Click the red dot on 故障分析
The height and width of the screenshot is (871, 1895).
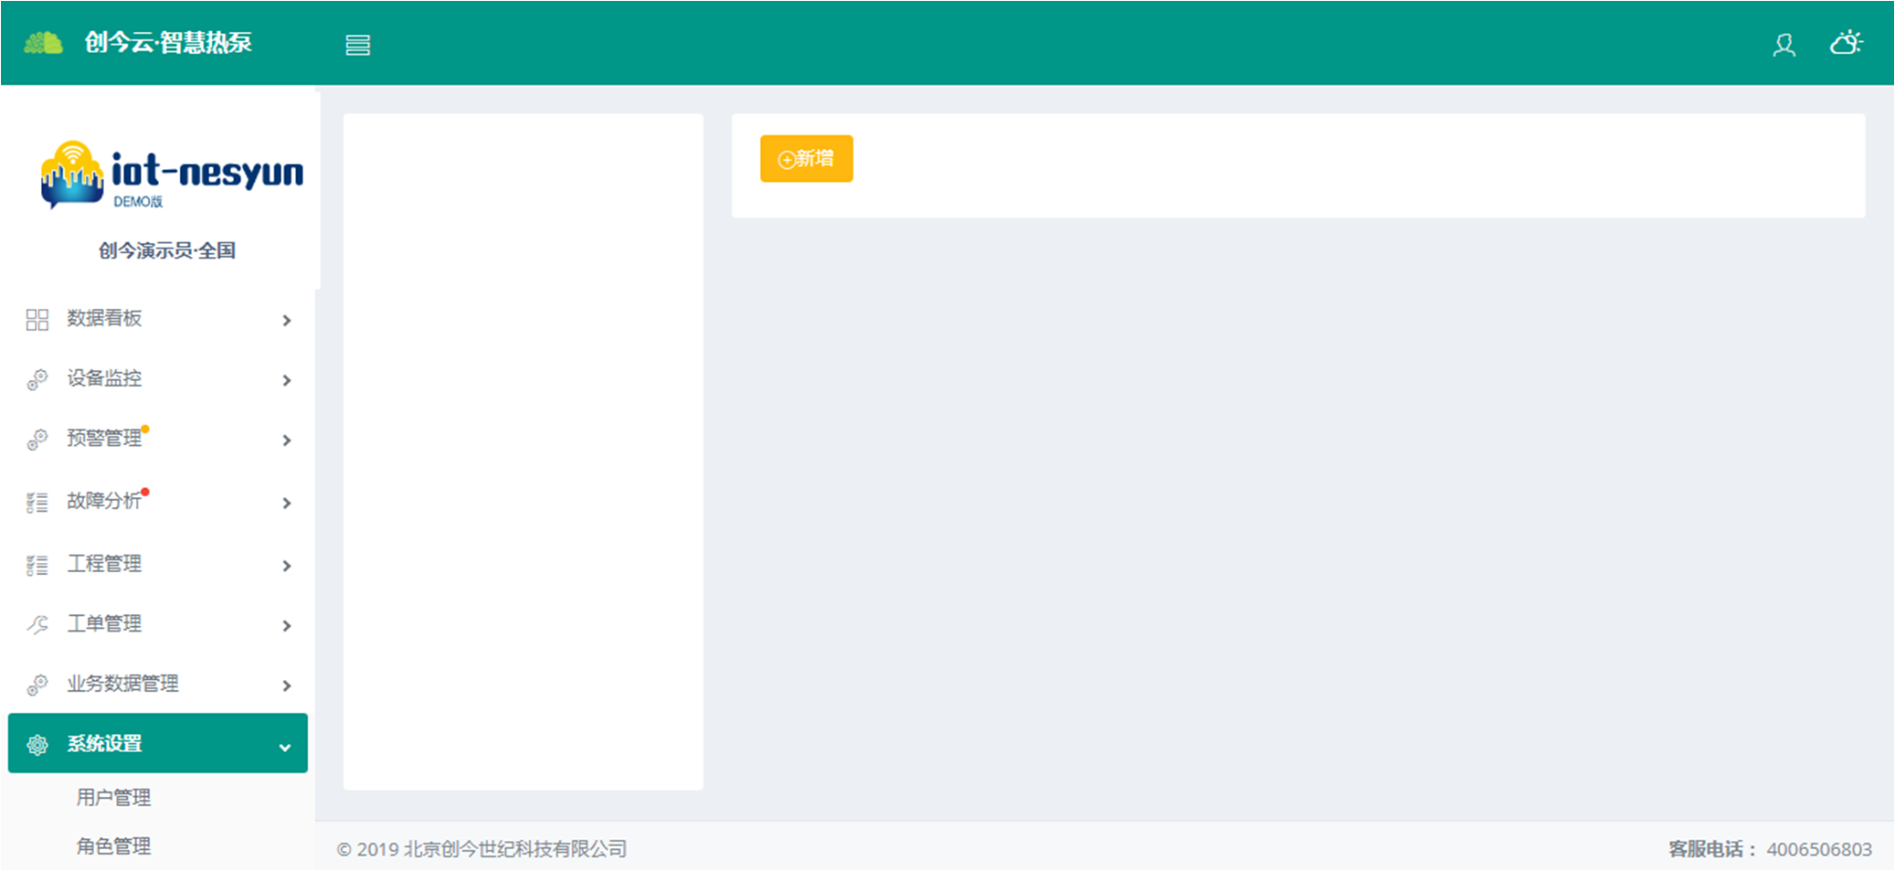pos(145,492)
